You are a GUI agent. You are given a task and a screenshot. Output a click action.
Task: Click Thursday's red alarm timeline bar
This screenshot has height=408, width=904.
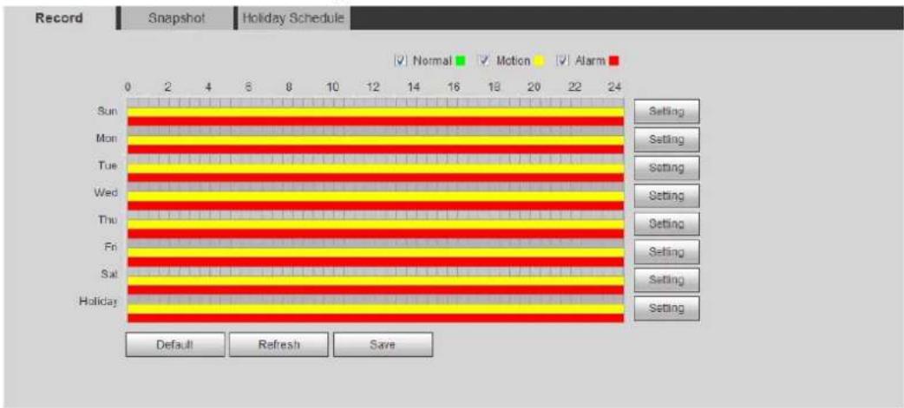tap(376, 233)
